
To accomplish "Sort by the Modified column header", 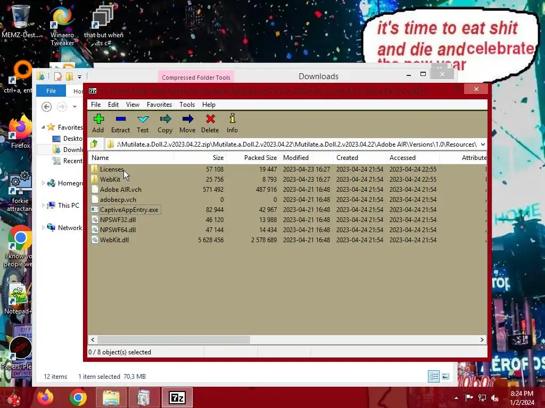I will pyautogui.click(x=306, y=157).
